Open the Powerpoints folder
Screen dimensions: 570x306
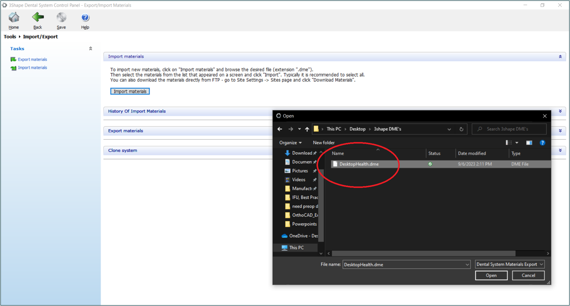pyautogui.click(x=301, y=224)
